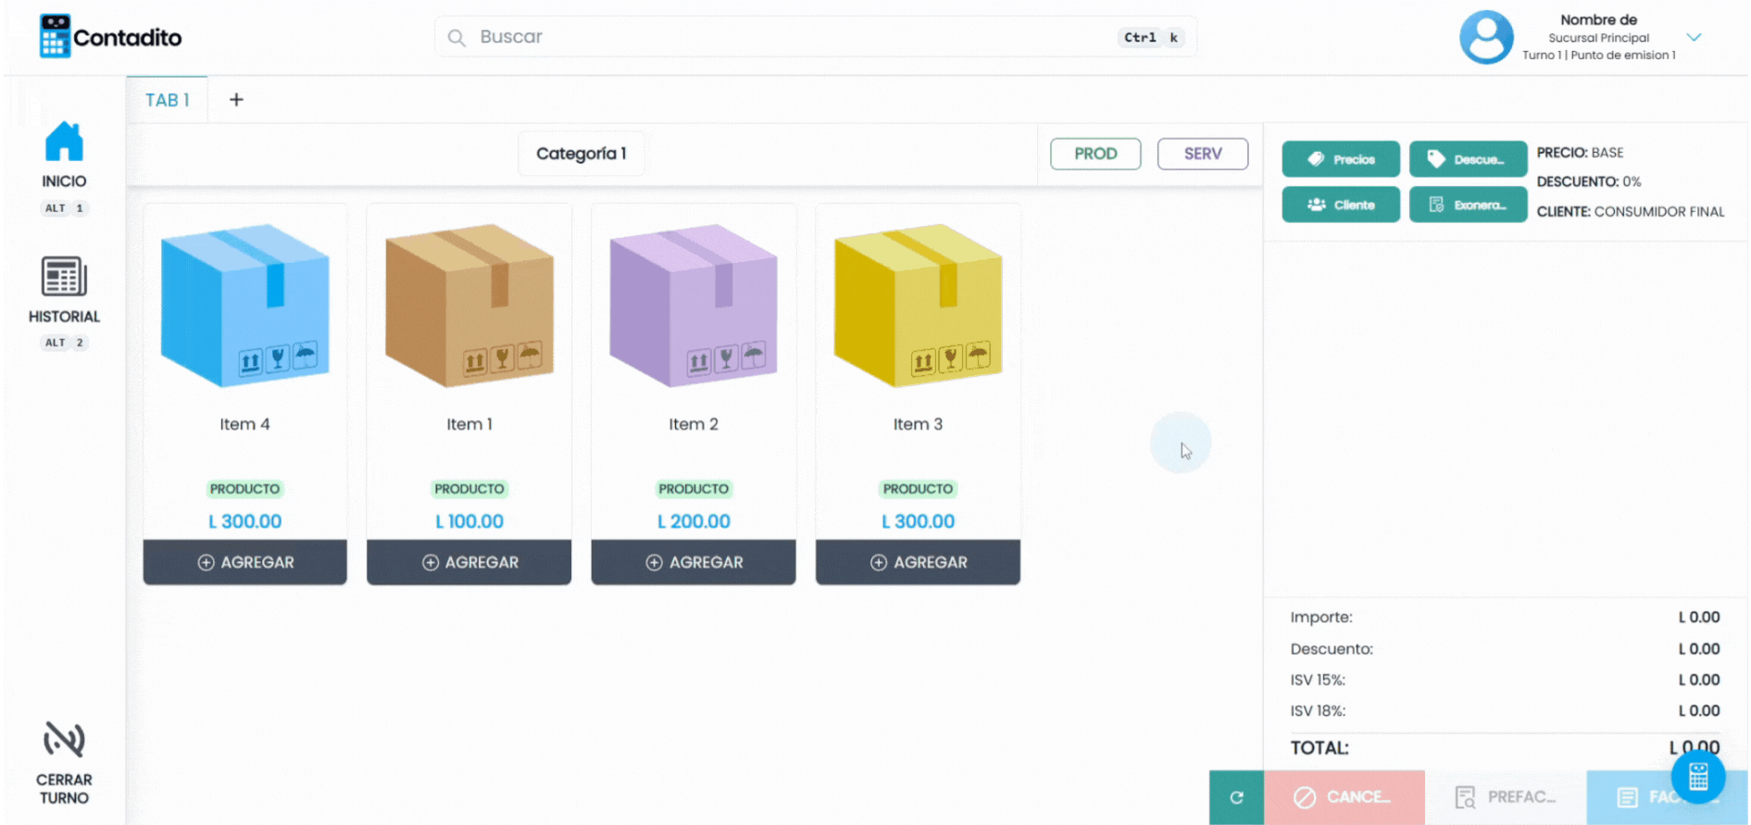1751x825 pixels.
Task: Click the Prefactura button
Action: pyautogui.click(x=1506, y=797)
